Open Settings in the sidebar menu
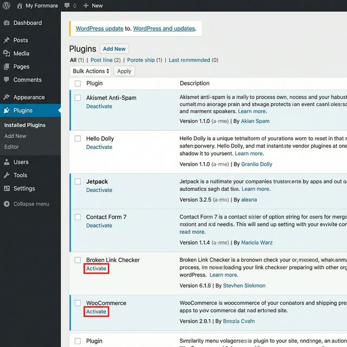Viewport: 347px width, 347px height. tap(24, 189)
